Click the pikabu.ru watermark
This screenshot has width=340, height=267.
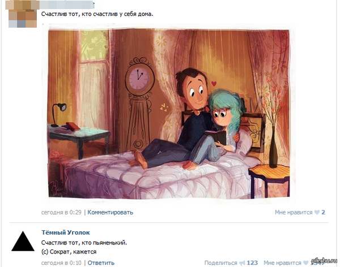(x=324, y=261)
